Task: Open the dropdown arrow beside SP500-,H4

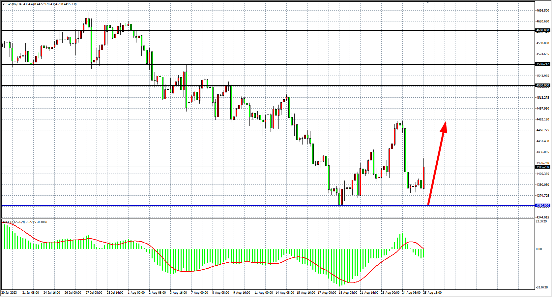Action: 4,4
